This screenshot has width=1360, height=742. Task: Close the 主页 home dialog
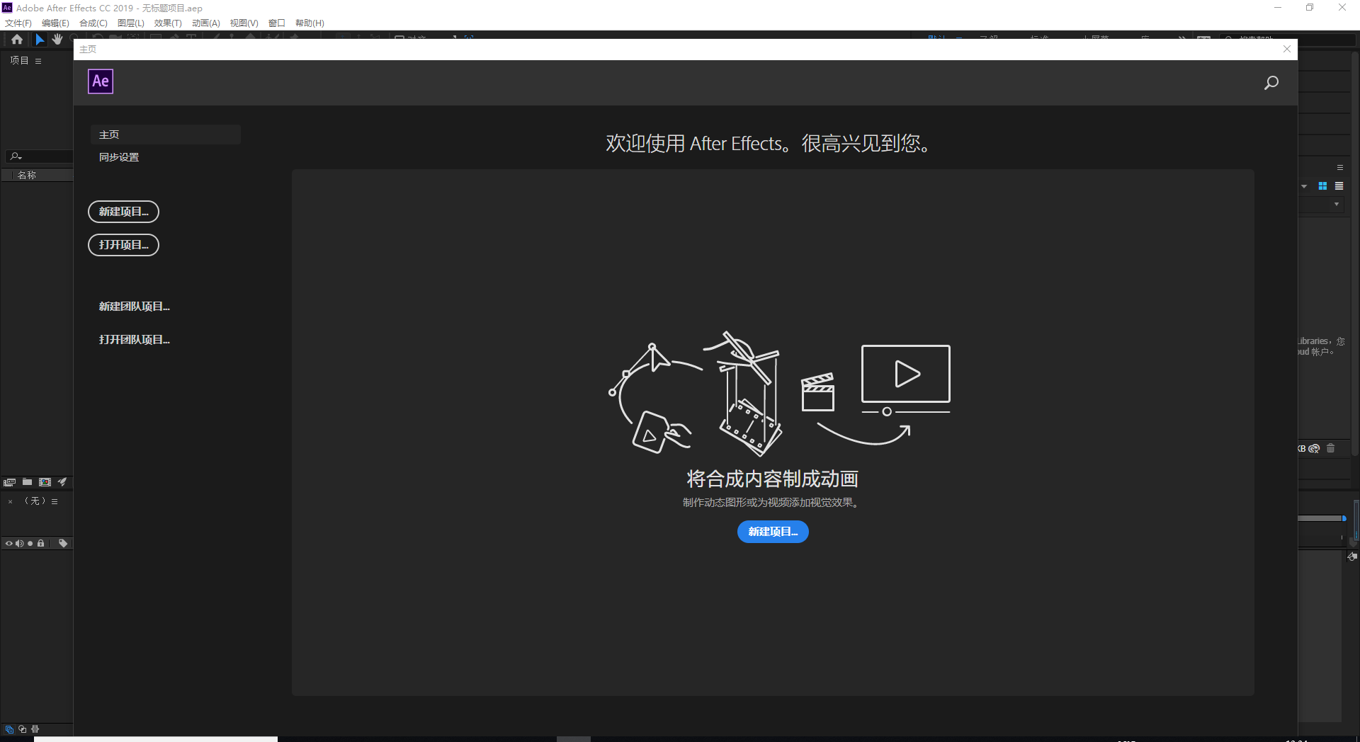click(1287, 49)
